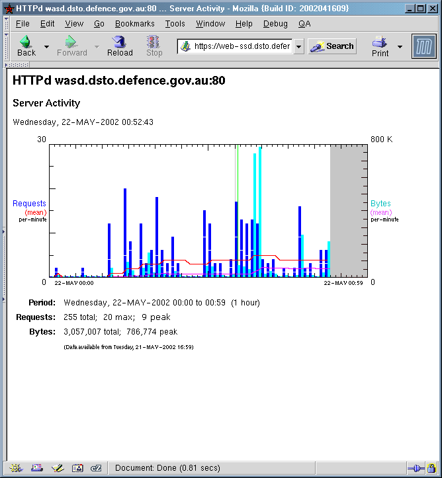442x478 pixels.
Task: Click the '22-MAY 00:59' axis label
Action: 343,283
